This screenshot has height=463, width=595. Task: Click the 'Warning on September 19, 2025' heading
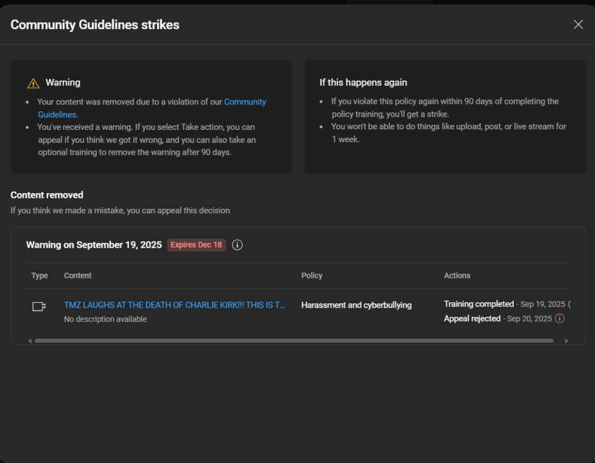point(94,245)
